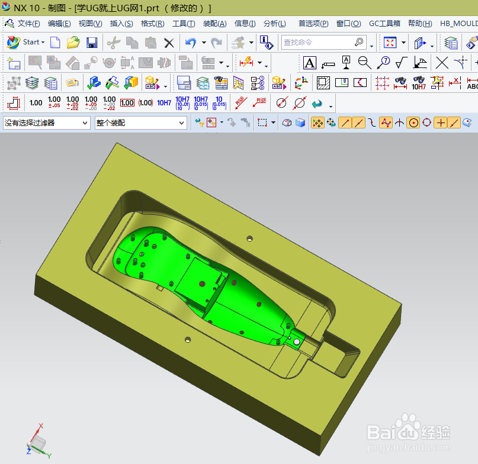Click the binoculars 10H7 find tool

419,83
